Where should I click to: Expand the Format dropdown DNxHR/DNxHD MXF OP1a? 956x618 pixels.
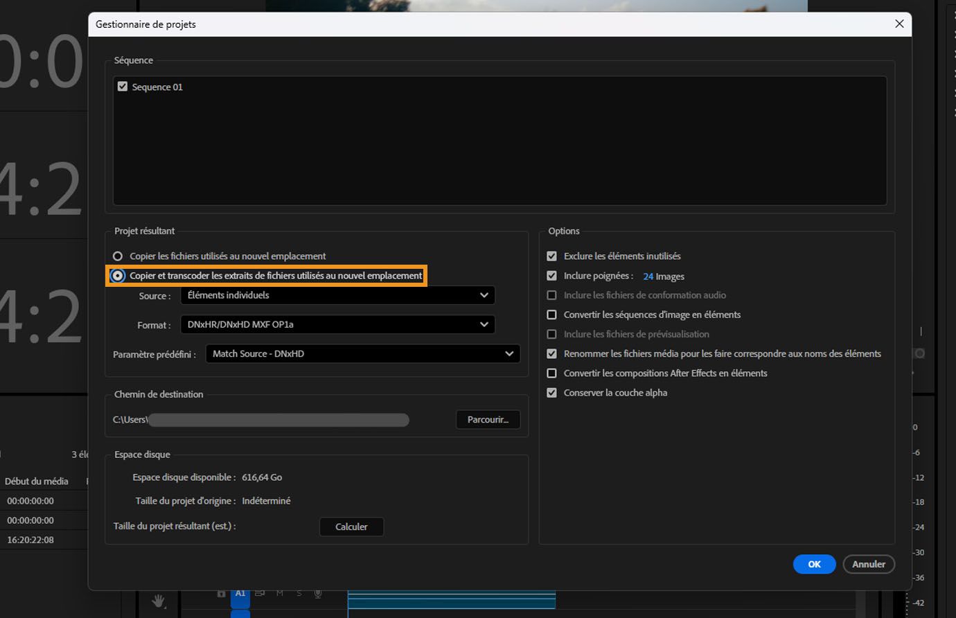337,324
